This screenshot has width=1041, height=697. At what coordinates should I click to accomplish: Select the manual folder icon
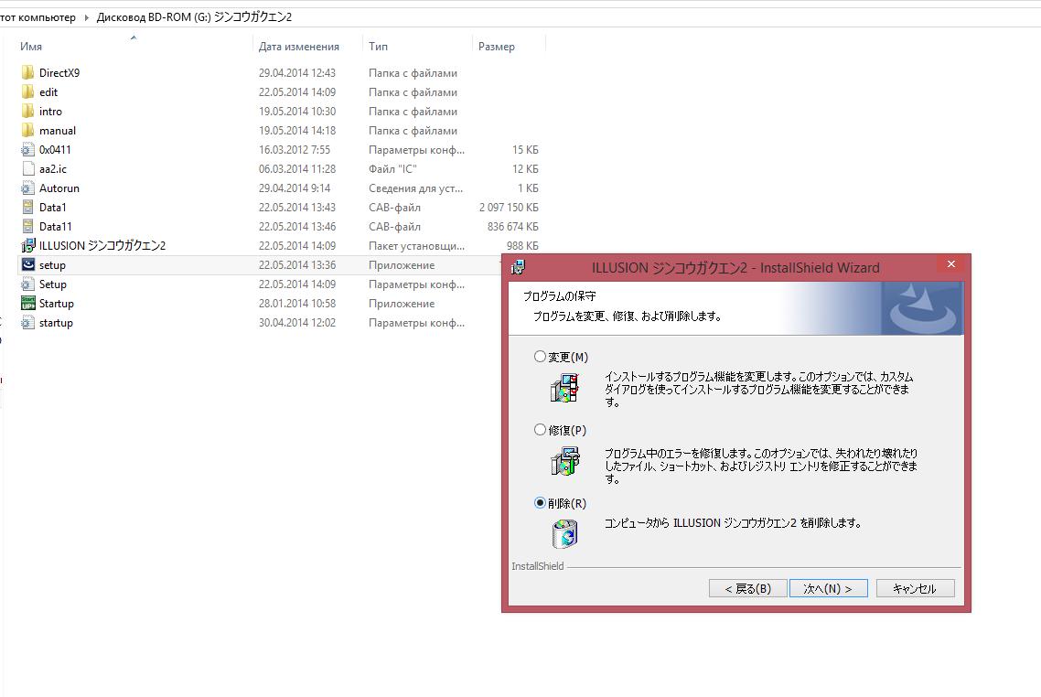point(27,130)
